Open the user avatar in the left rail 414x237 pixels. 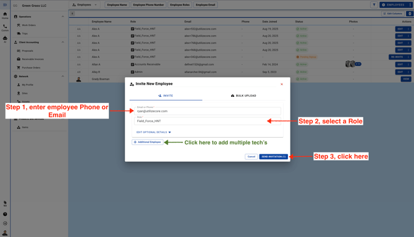[x=5, y=233]
